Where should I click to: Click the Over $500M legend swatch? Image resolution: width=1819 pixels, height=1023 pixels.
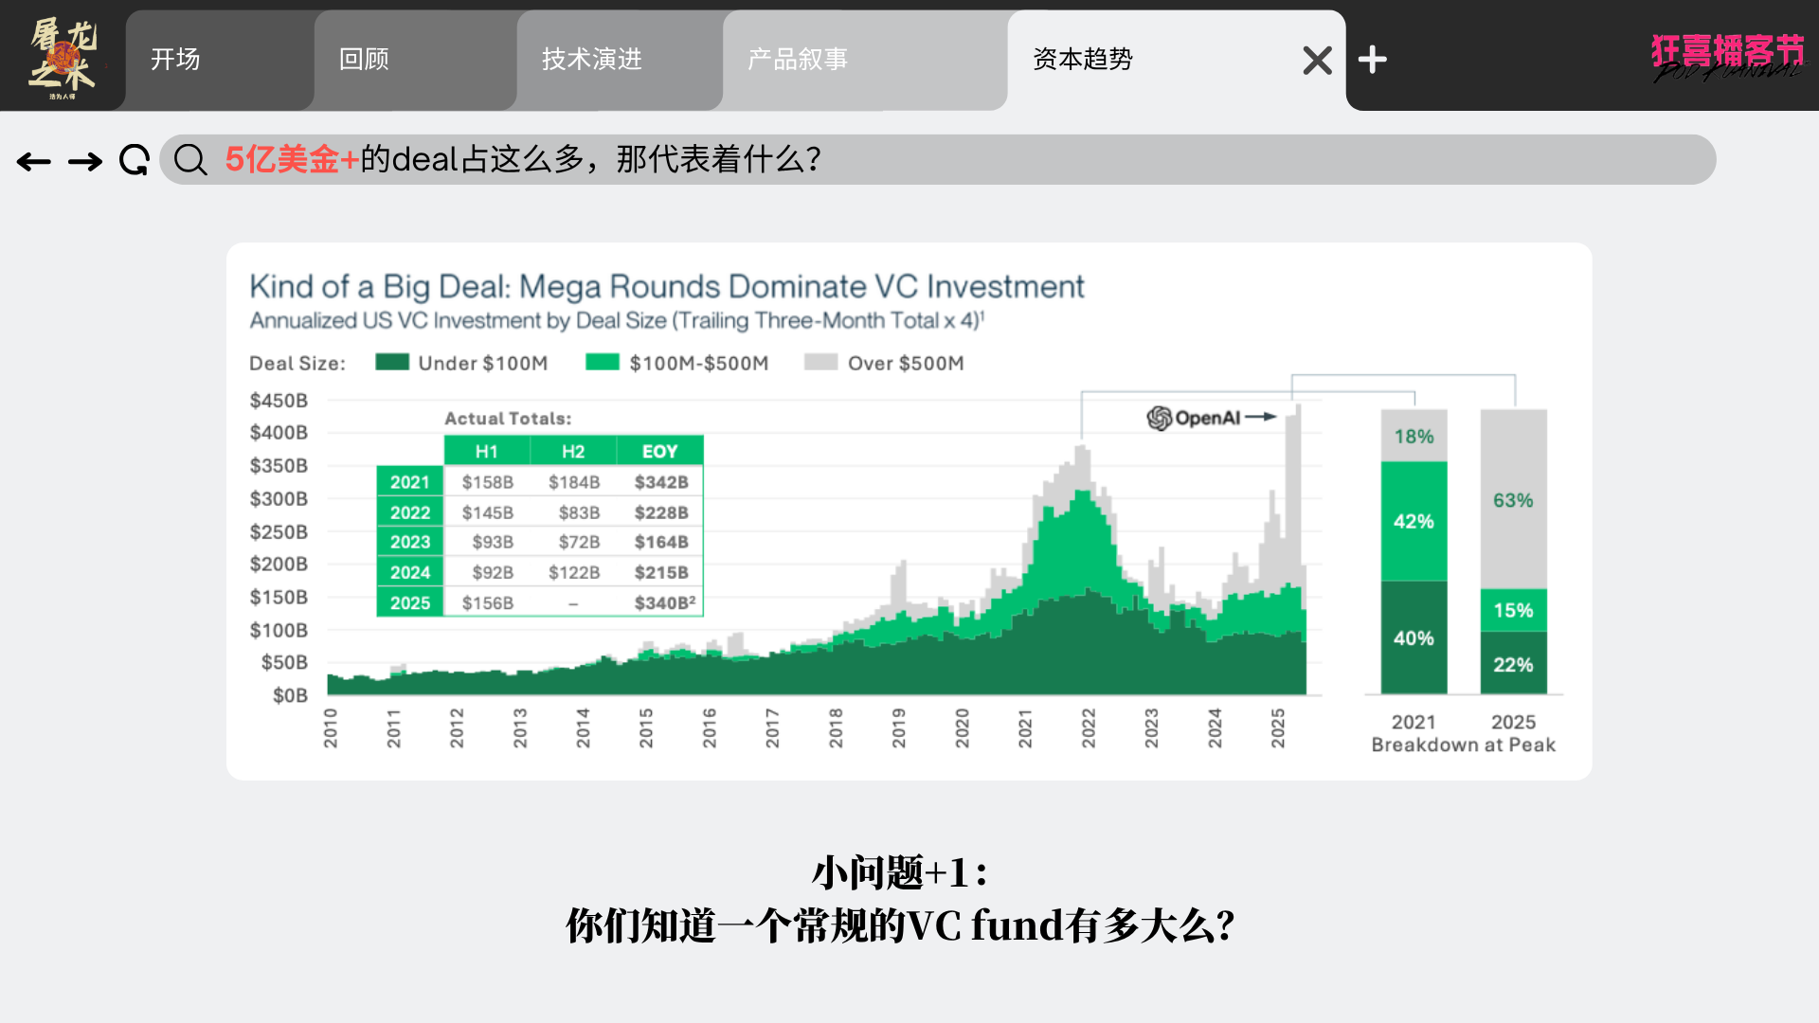820,363
